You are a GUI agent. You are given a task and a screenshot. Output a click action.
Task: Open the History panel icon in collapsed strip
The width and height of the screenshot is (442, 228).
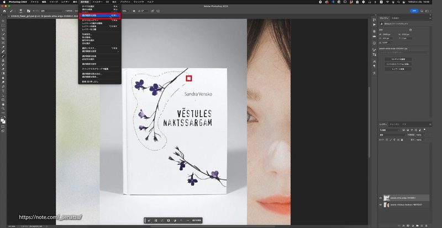tap(374, 20)
